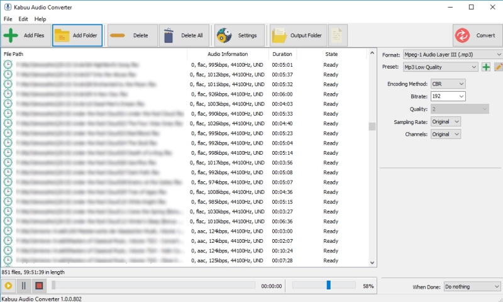
Task: Select the row with duration 00:05:01
Action: tap(184, 65)
